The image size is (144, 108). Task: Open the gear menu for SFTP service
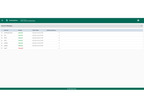pyautogui.click(x=2, y=41)
